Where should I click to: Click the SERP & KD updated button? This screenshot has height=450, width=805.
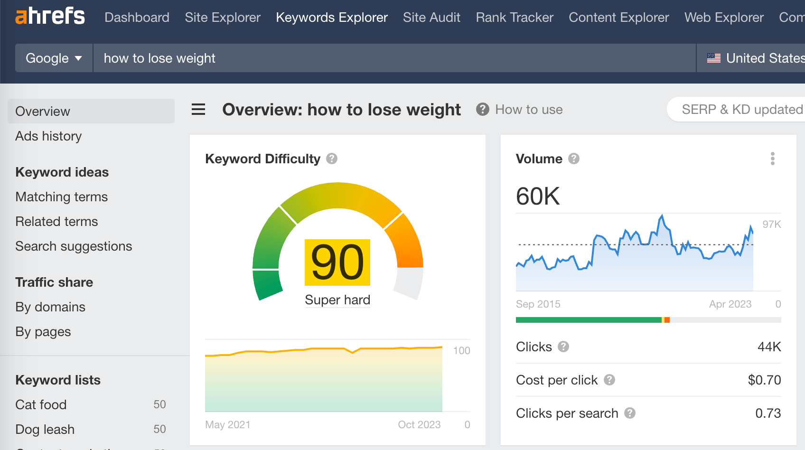click(736, 110)
